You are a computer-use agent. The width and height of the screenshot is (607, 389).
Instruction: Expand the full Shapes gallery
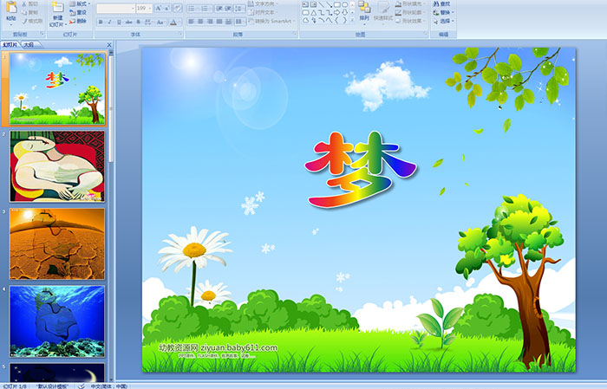click(x=352, y=20)
